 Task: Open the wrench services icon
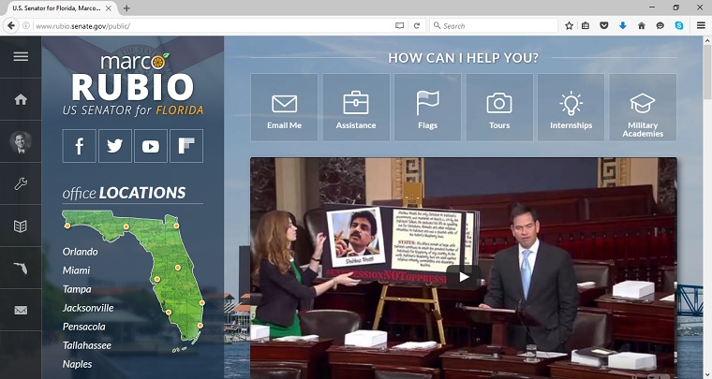[21, 183]
